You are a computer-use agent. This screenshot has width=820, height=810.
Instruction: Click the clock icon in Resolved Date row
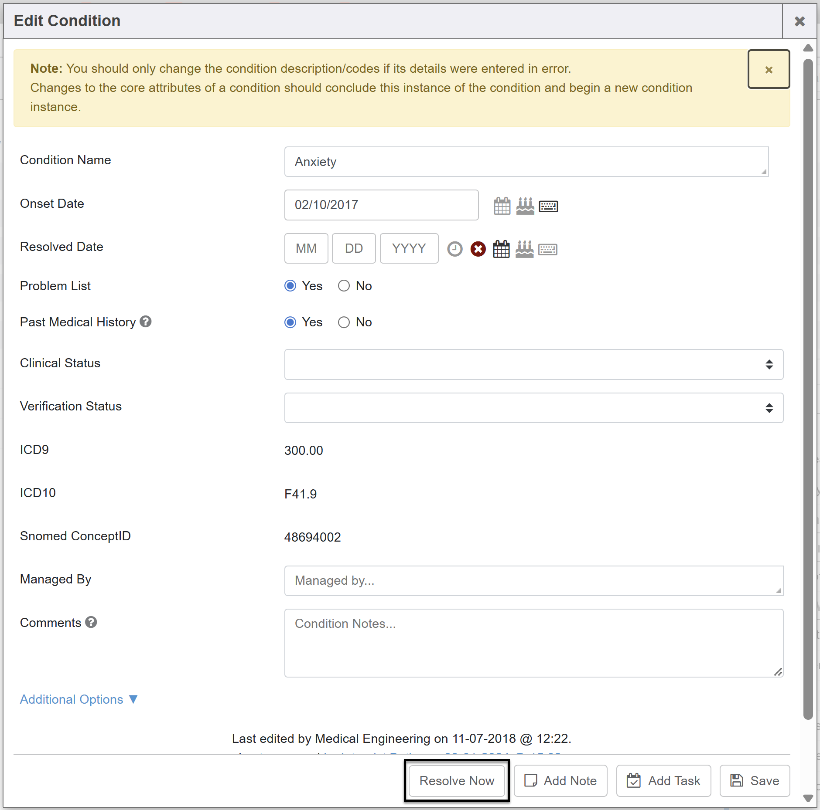coord(454,249)
